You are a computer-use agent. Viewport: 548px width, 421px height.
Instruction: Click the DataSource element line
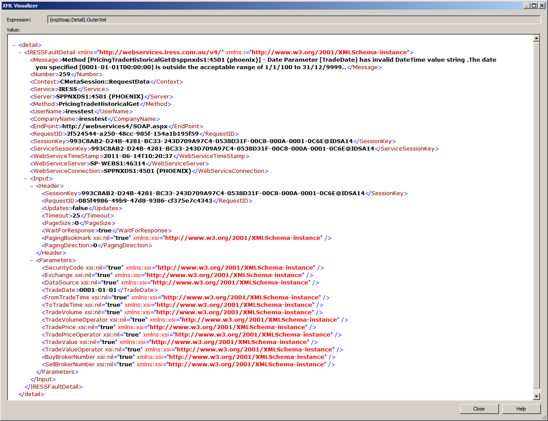pyautogui.click(x=181, y=283)
